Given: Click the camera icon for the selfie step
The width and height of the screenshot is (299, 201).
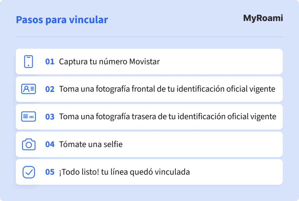Looking at the screenshot, I should (x=28, y=145).
